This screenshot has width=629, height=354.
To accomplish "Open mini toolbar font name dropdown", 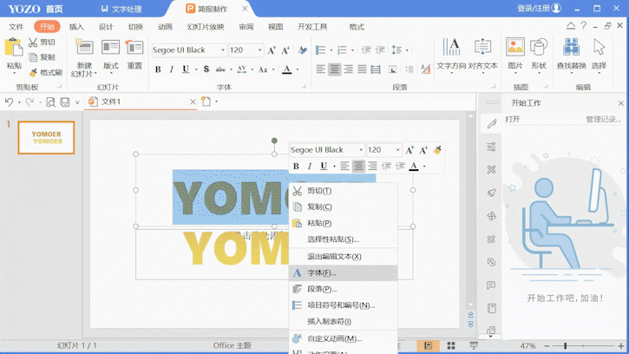I will [361, 150].
